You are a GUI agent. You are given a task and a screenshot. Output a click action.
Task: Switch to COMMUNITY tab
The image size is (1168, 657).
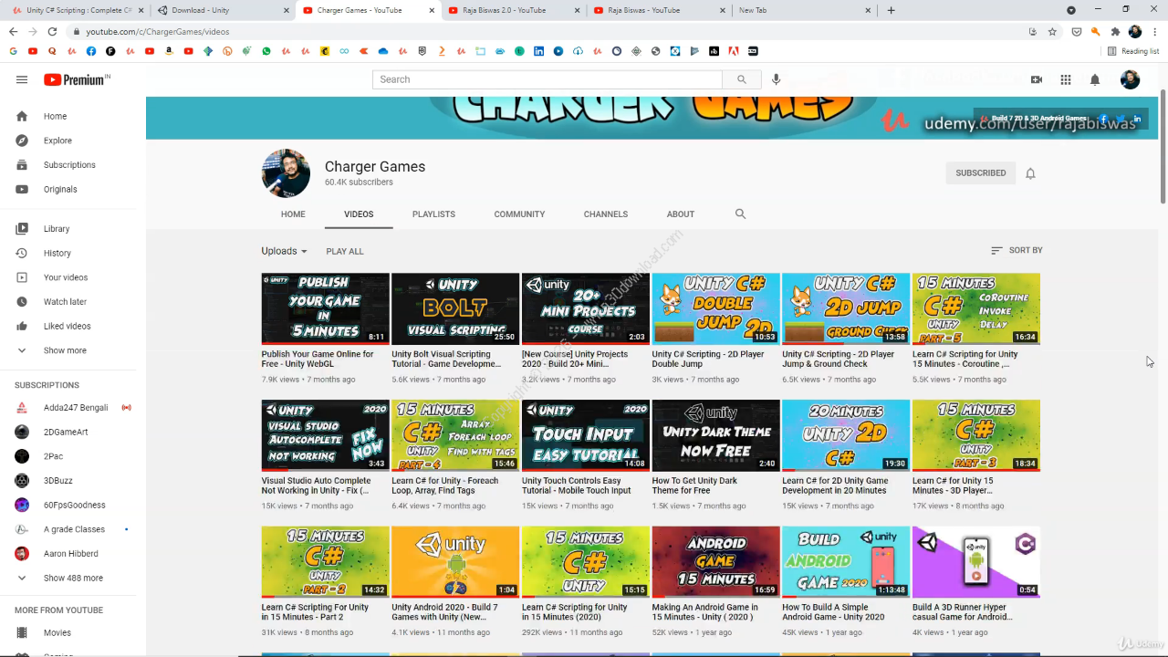tap(519, 214)
